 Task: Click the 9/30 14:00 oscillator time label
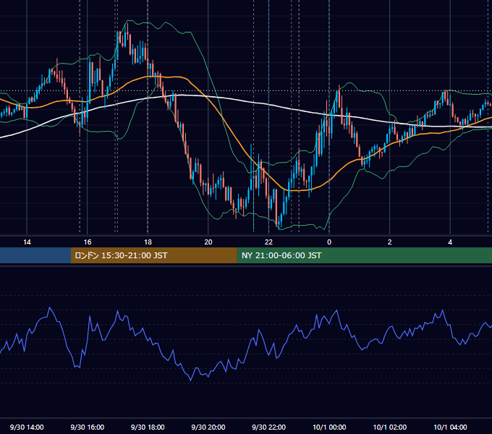pyautogui.click(x=27, y=427)
